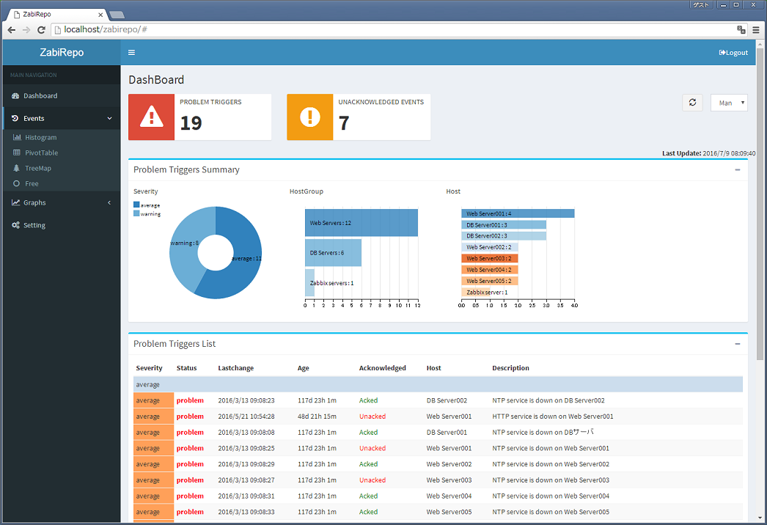Image resolution: width=767 pixels, height=525 pixels.
Task: Click the Events history icon in sidebar
Action: [x=15, y=118]
